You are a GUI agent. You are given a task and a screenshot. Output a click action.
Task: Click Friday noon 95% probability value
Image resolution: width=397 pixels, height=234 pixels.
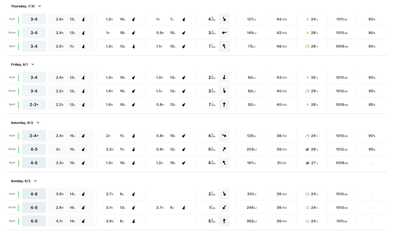click(x=372, y=91)
